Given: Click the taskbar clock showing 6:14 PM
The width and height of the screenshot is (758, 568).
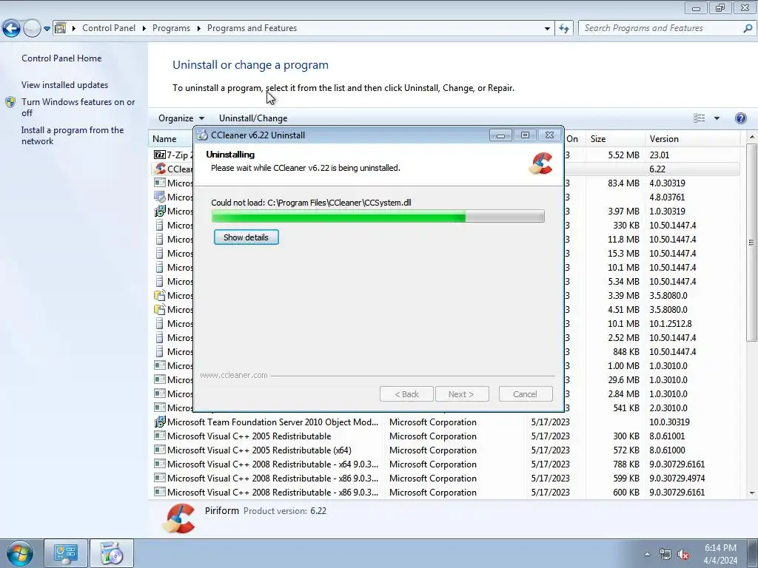Looking at the screenshot, I should pos(720,554).
